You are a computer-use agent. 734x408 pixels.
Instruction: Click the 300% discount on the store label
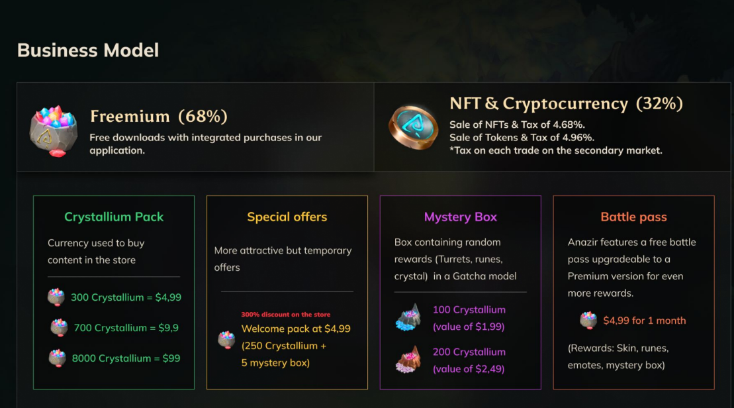(x=285, y=315)
